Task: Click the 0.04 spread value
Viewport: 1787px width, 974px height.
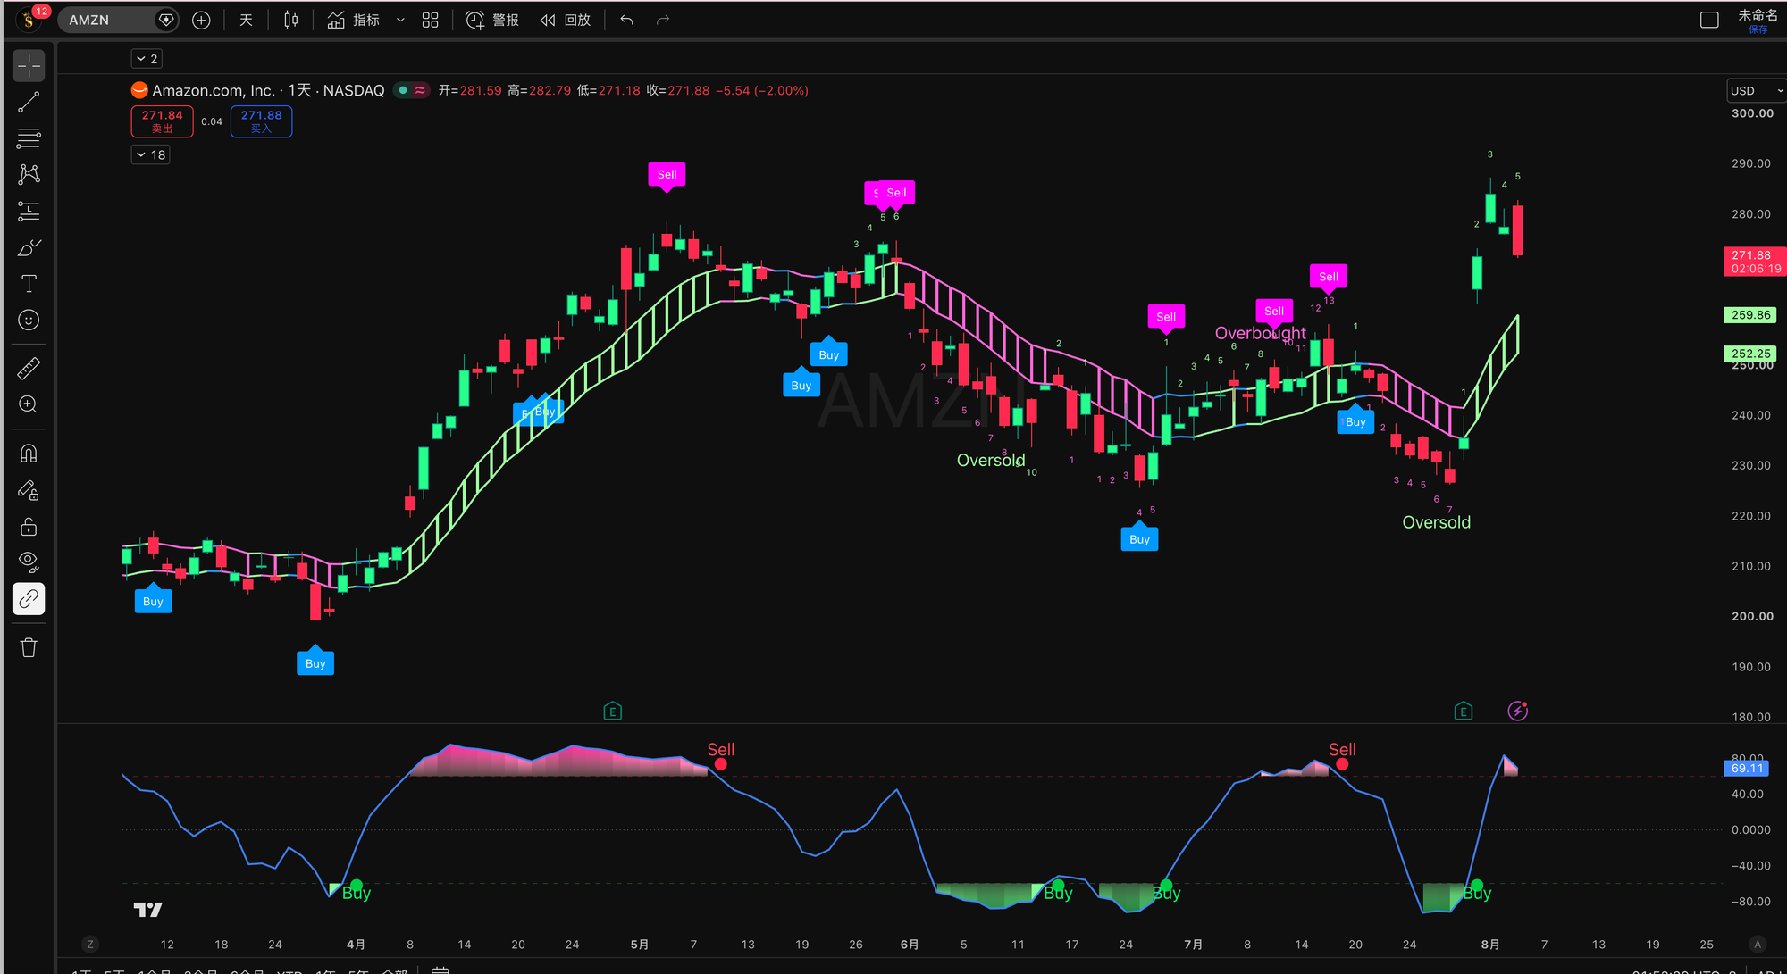Action: (212, 121)
